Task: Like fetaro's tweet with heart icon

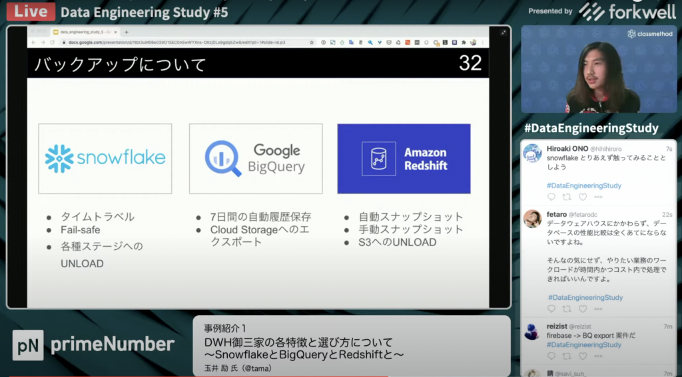Action: 583,309
